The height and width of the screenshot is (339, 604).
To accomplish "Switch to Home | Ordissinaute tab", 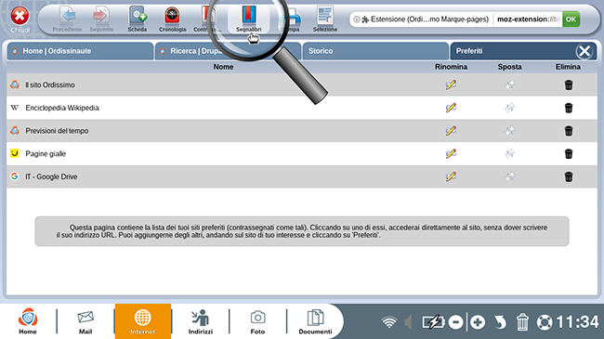I will [80, 51].
